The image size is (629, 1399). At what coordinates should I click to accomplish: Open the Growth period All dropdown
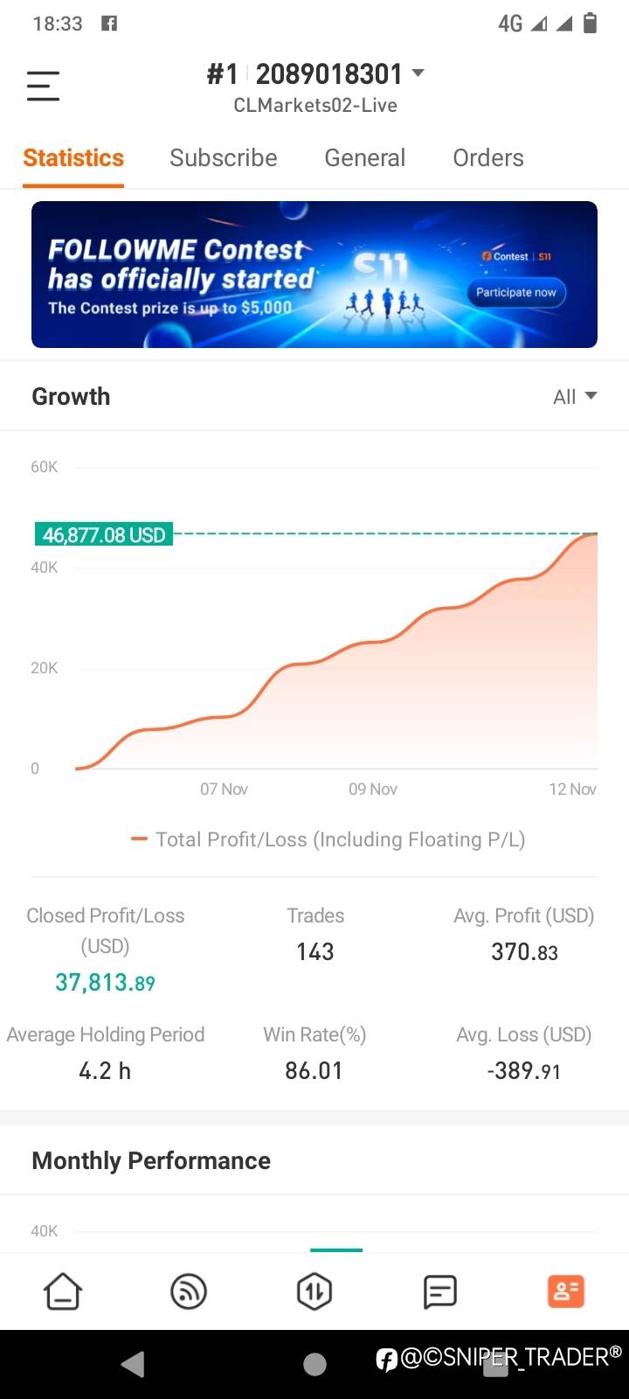tap(575, 397)
